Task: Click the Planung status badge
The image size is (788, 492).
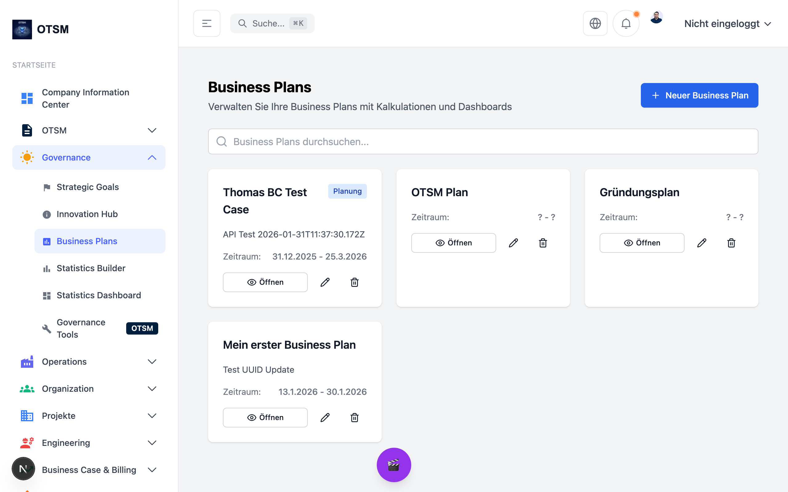Action: pyautogui.click(x=347, y=191)
